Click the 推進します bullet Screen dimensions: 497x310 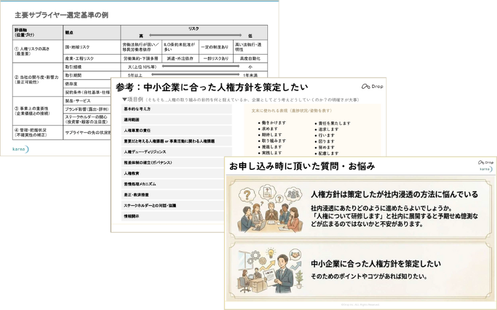click(270, 147)
